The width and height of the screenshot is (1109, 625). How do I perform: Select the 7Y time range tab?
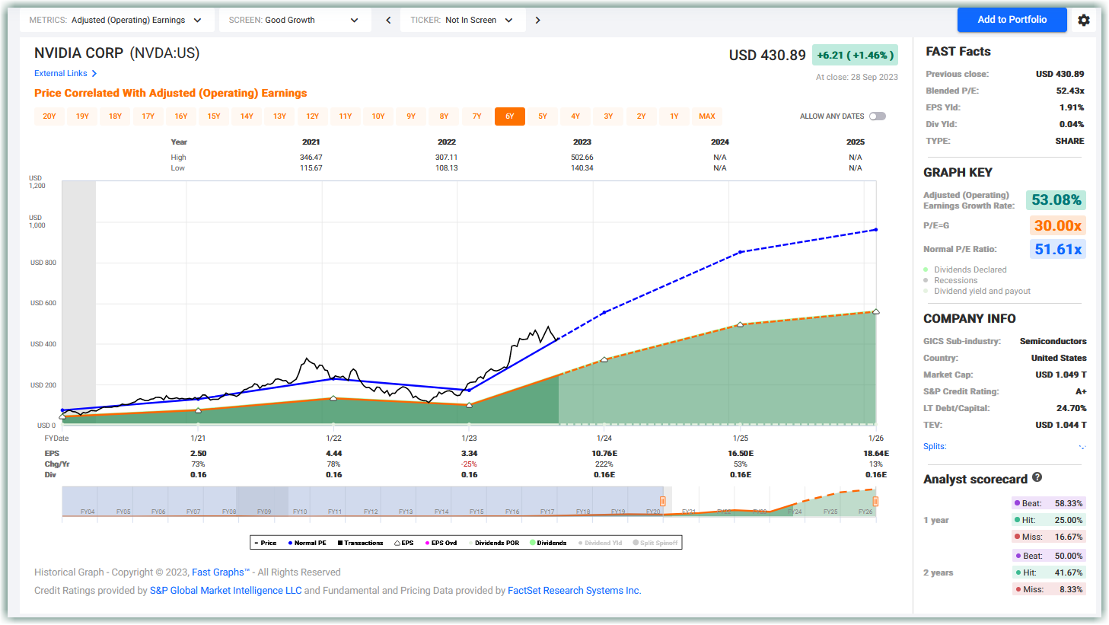[x=477, y=116]
